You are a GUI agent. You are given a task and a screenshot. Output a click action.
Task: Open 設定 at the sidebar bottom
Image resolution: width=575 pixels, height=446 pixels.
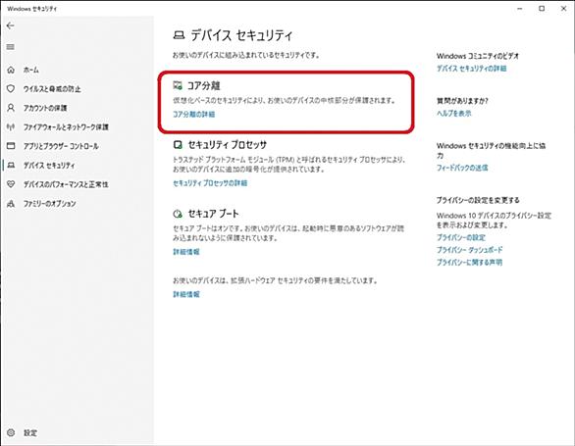(x=30, y=433)
